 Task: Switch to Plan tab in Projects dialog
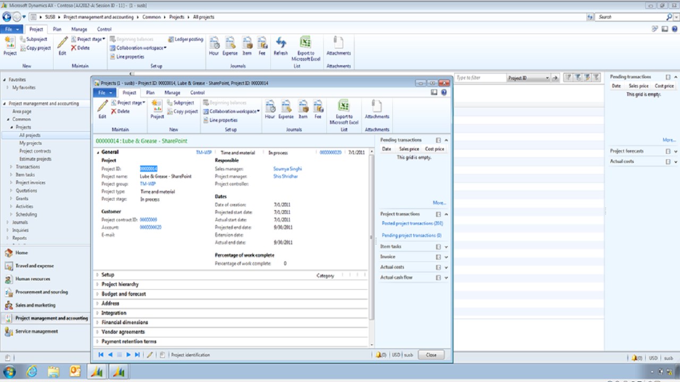pos(150,92)
